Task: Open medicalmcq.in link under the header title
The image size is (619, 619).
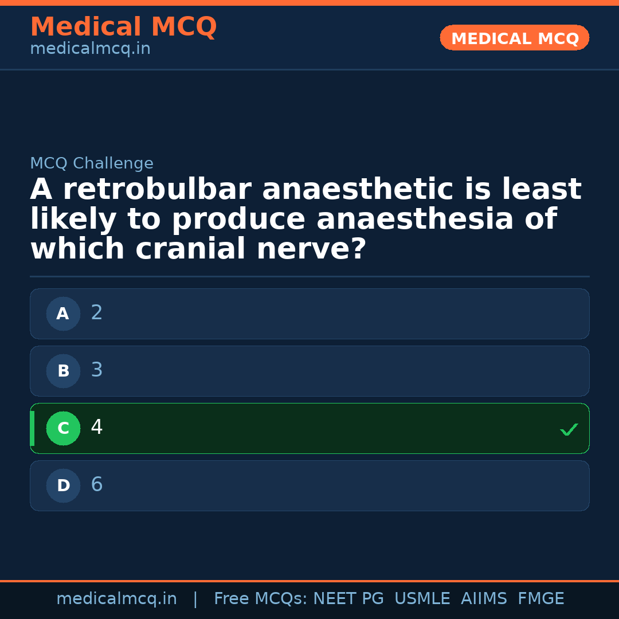Action: [x=90, y=49]
